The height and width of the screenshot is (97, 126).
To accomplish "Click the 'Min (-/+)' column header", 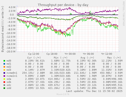I will pos(61,58).
